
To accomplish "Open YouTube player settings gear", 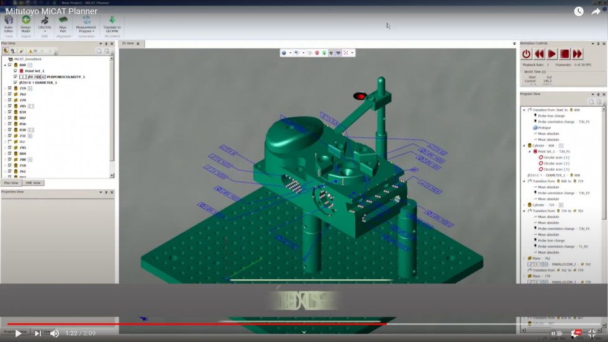I will 574,333.
